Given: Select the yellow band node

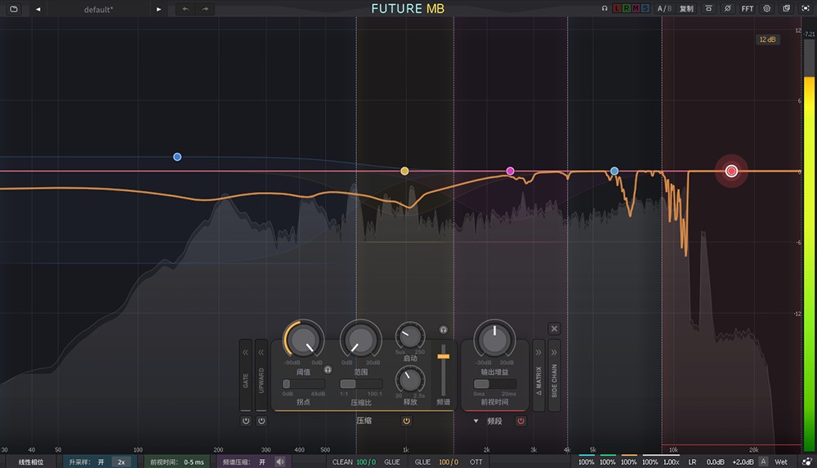Looking at the screenshot, I should (x=404, y=171).
